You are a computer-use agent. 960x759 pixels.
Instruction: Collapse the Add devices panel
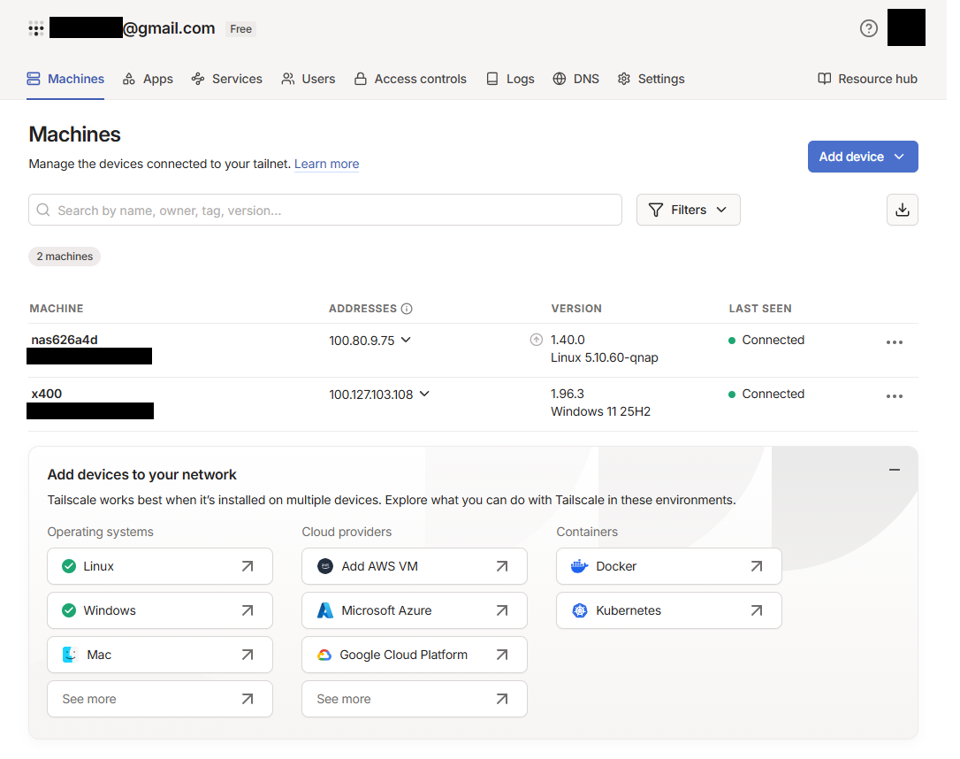(x=895, y=470)
